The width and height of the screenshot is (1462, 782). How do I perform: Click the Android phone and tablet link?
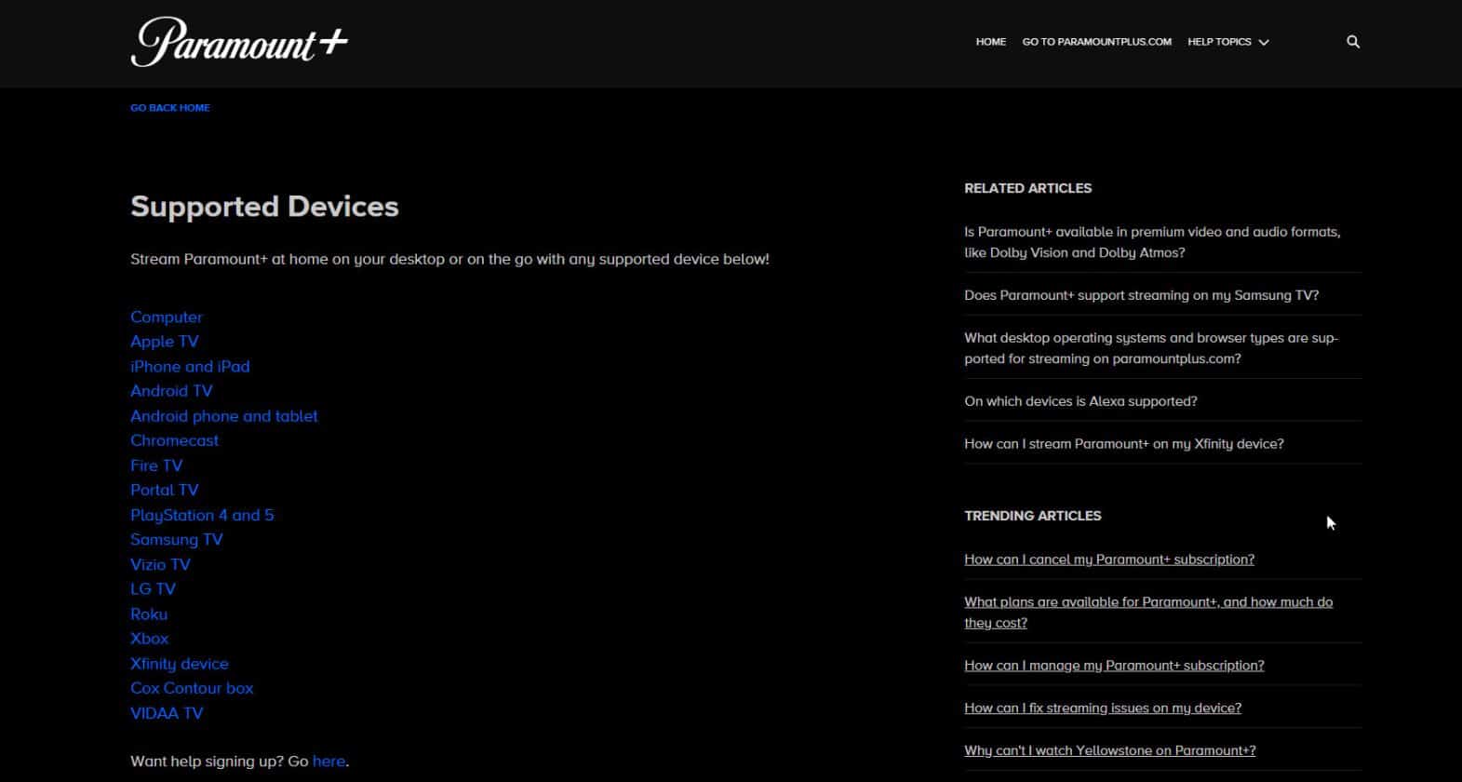point(223,416)
